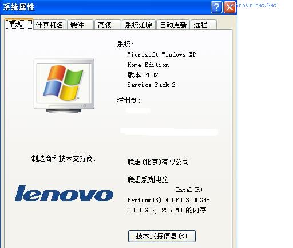293x248 pixels.
Task: Click the Service Pack 2 text
Action: (x=151, y=85)
